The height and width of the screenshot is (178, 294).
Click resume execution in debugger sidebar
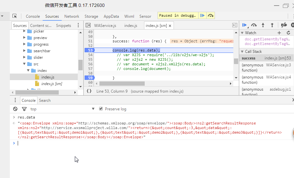[244, 25]
